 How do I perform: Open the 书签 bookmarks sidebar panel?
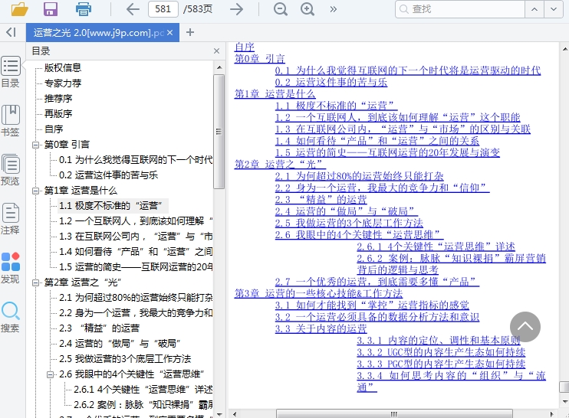[11, 120]
